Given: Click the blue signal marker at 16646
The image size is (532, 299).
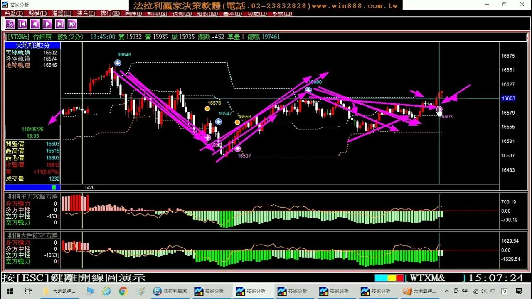Looking at the screenshot, I should pyautogui.click(x=118, y=63).
